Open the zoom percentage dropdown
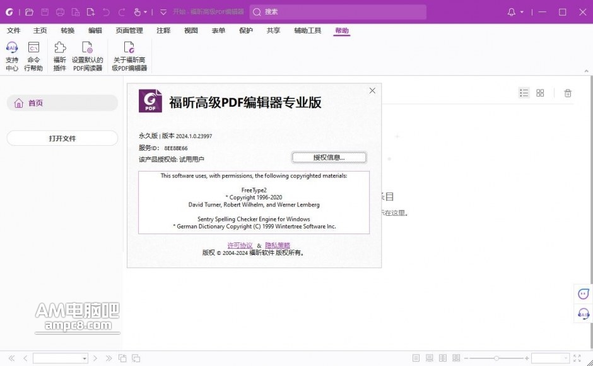Image resolution: width=593 pixels, height=366 pixels. tap(565, 358)
